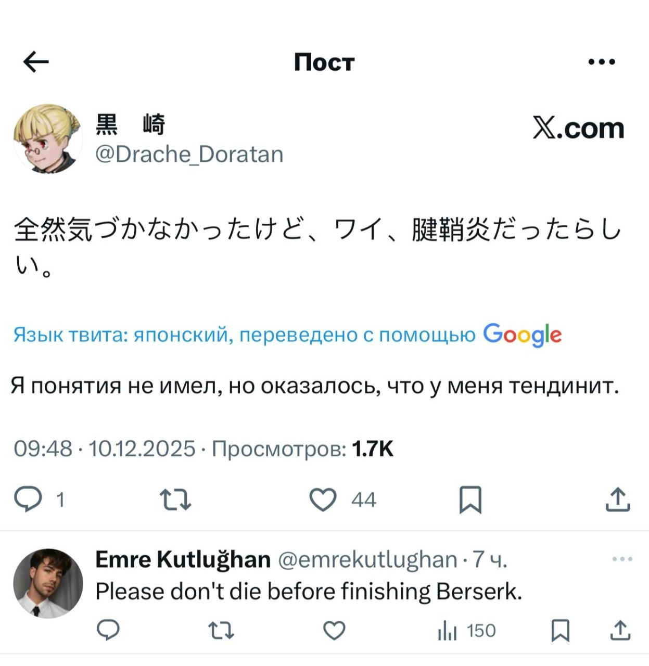This screenshot has width=649, height=666.
Task: Bookmark Emre Kutluğhan's reply
Action: tap(560, 631)
